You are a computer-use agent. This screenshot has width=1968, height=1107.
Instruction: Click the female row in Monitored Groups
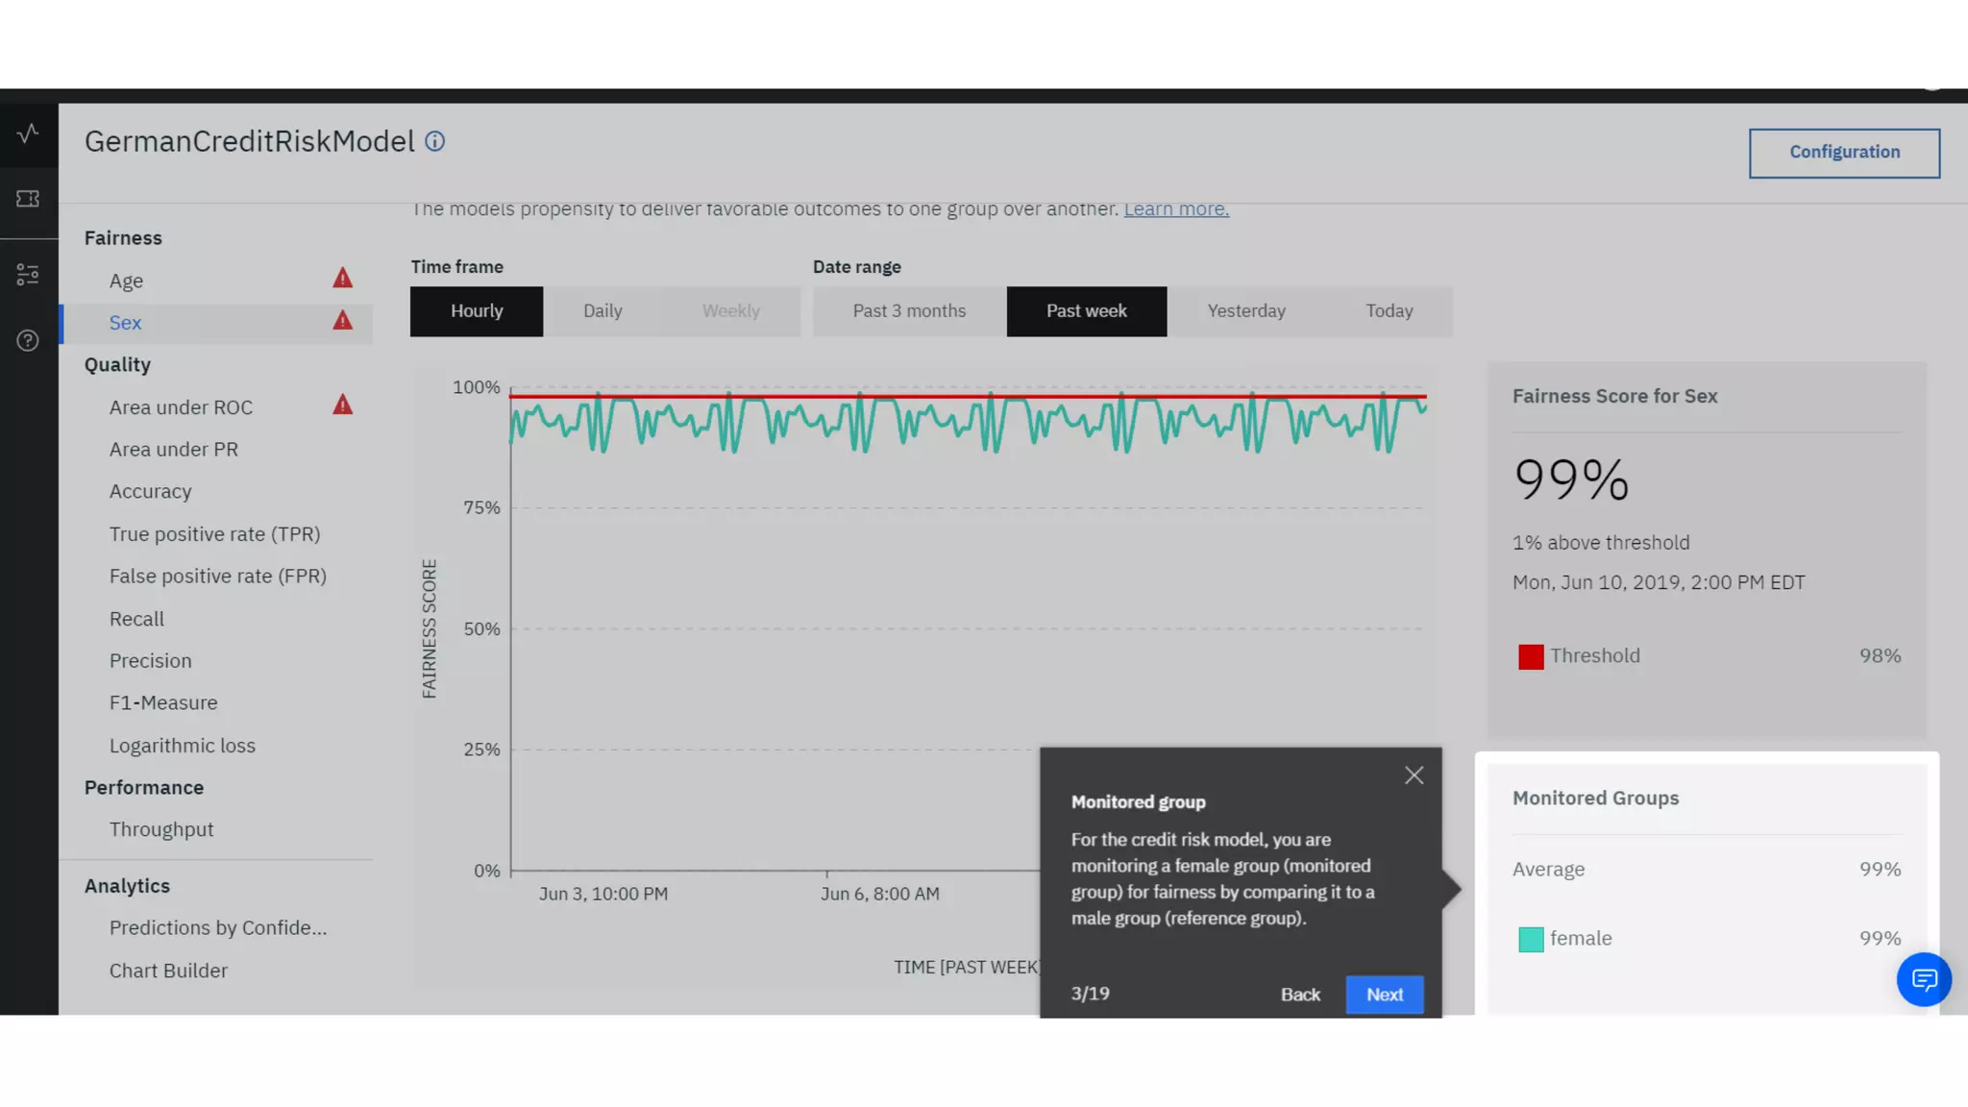pyautogui.click(x=1707, y=939)
